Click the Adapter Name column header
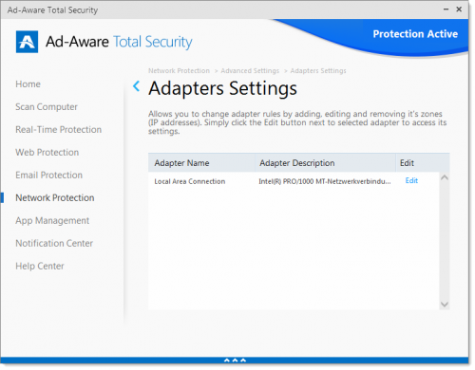Viewport: 475px width, 370px height. pyautogui.click(x=201, y=163)
